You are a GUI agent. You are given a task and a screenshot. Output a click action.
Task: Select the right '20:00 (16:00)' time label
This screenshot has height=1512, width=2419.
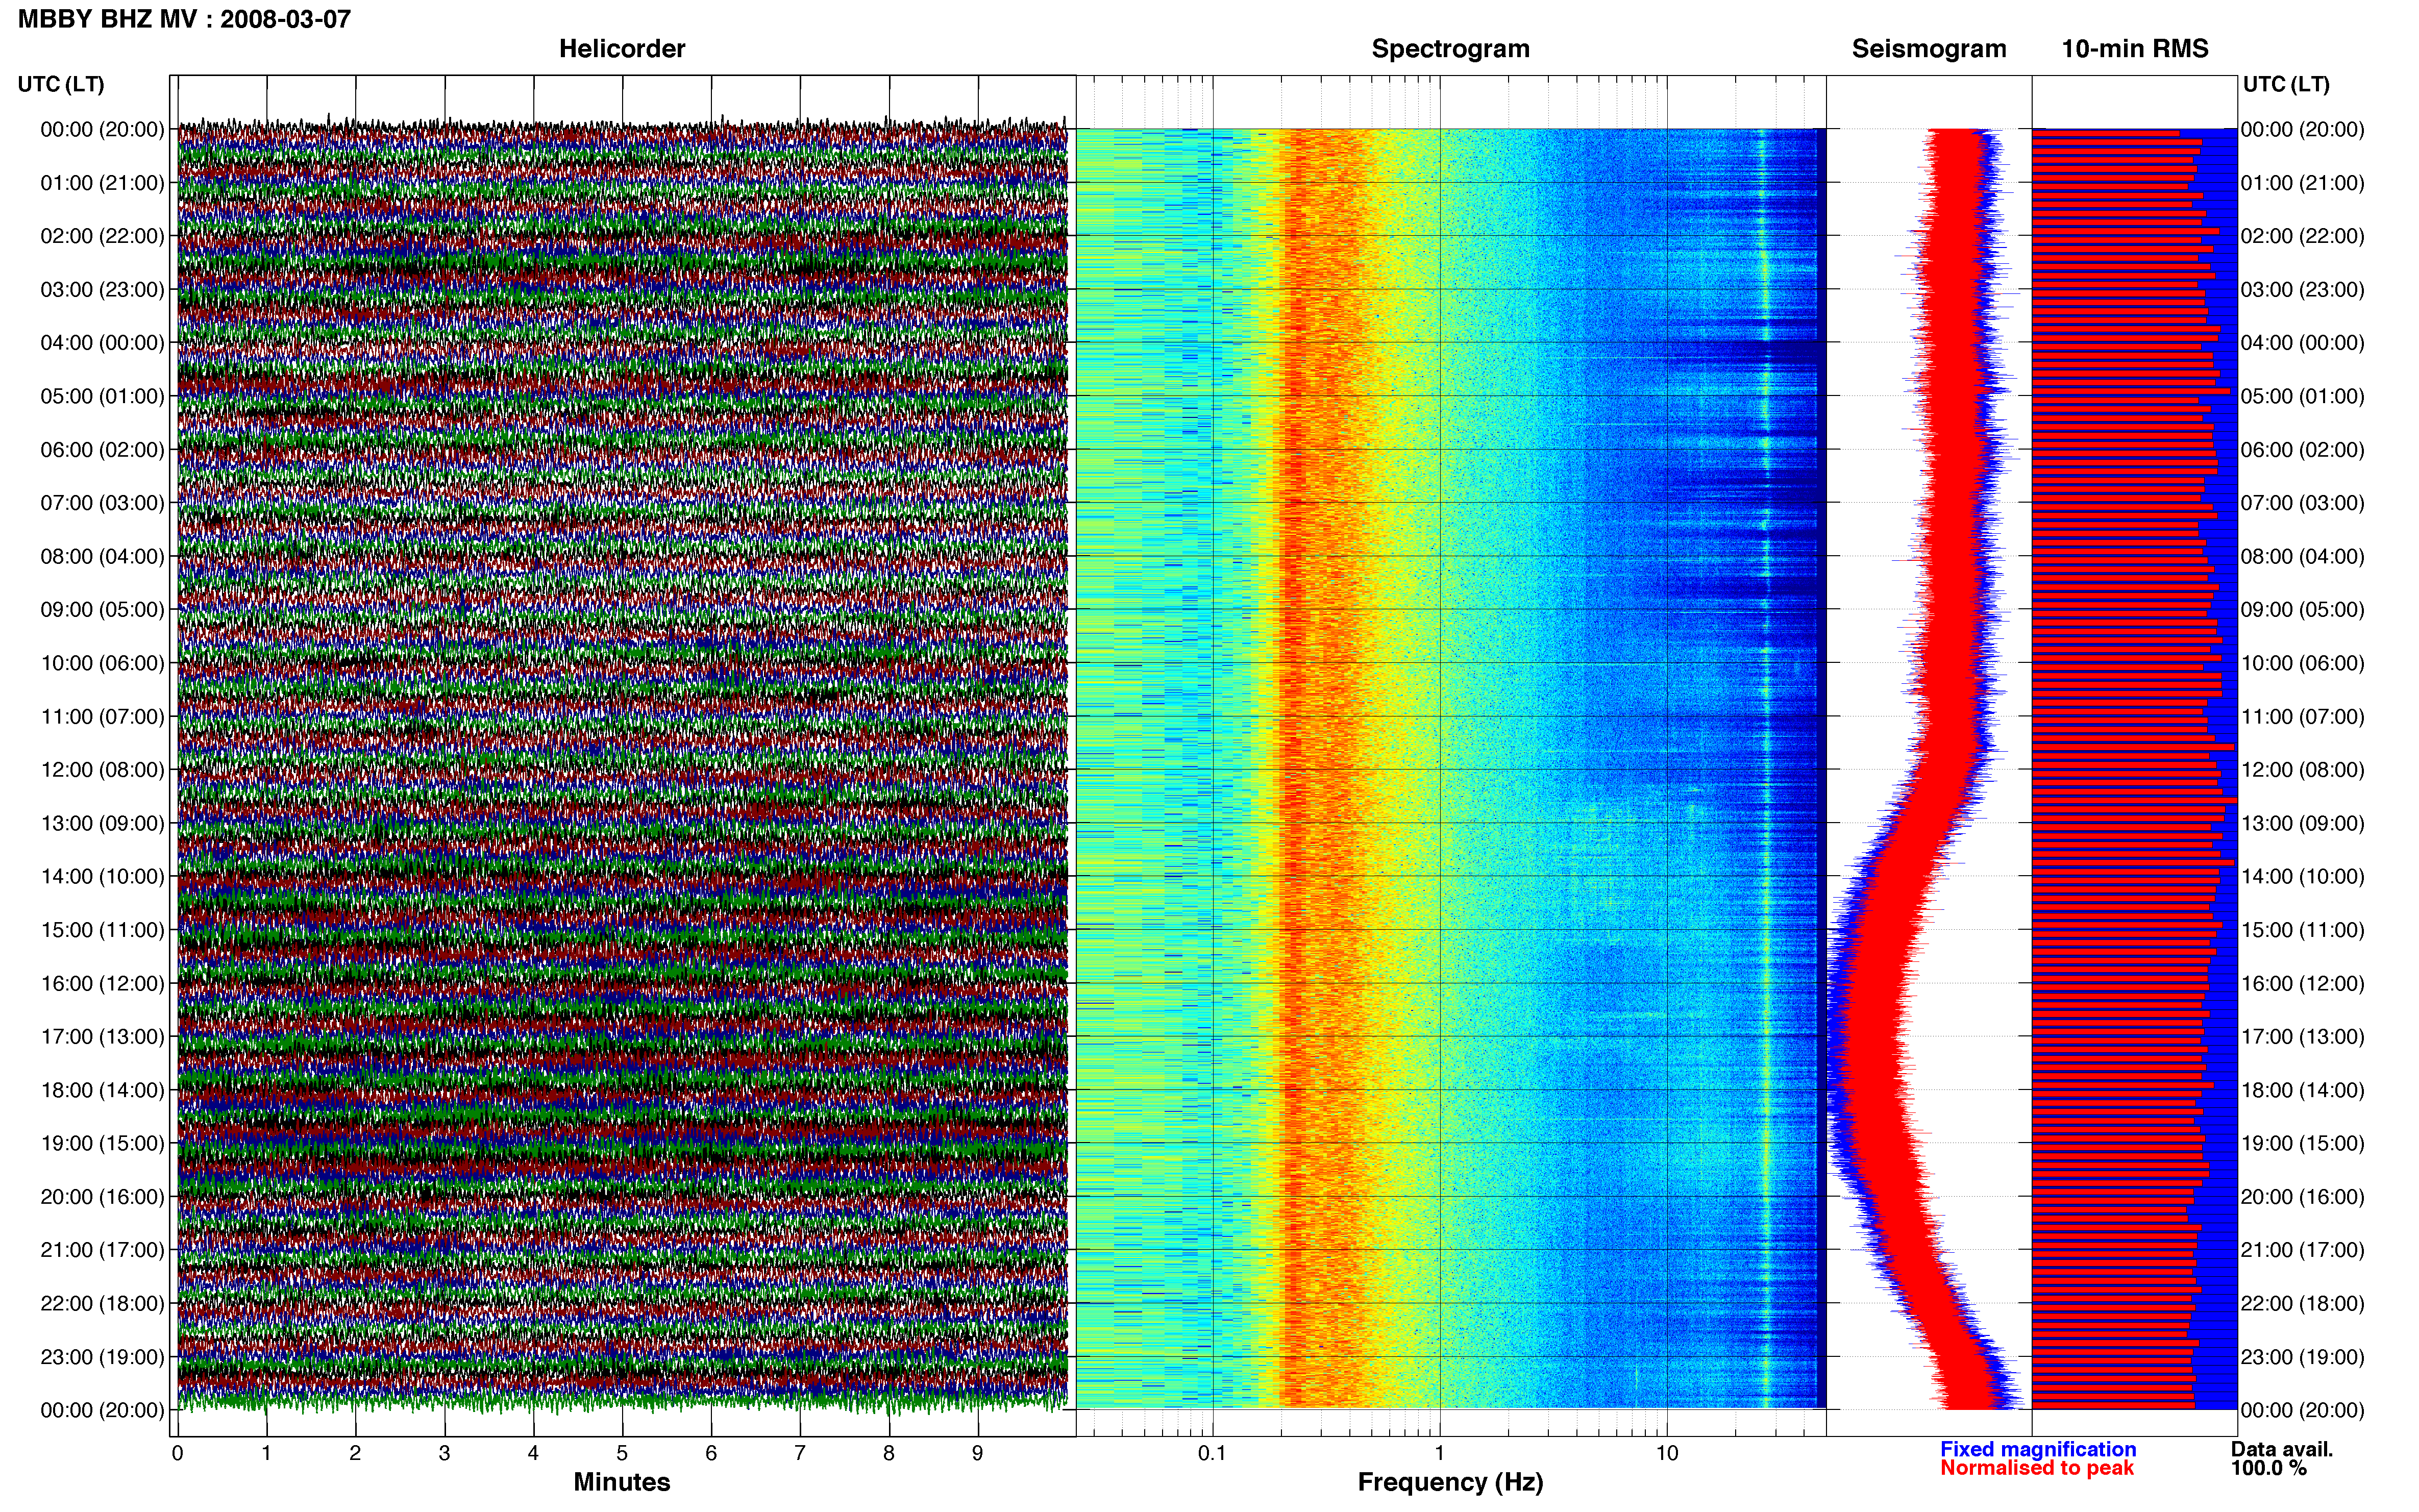(x=2302, y=1197)
